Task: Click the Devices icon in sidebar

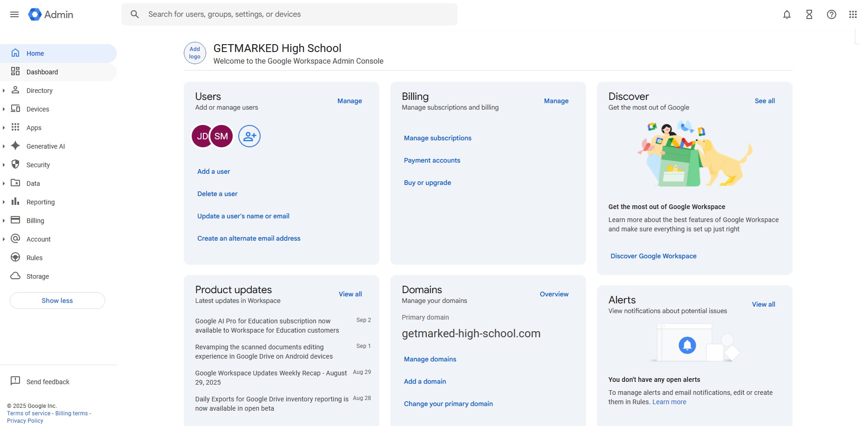Action: 15,109
